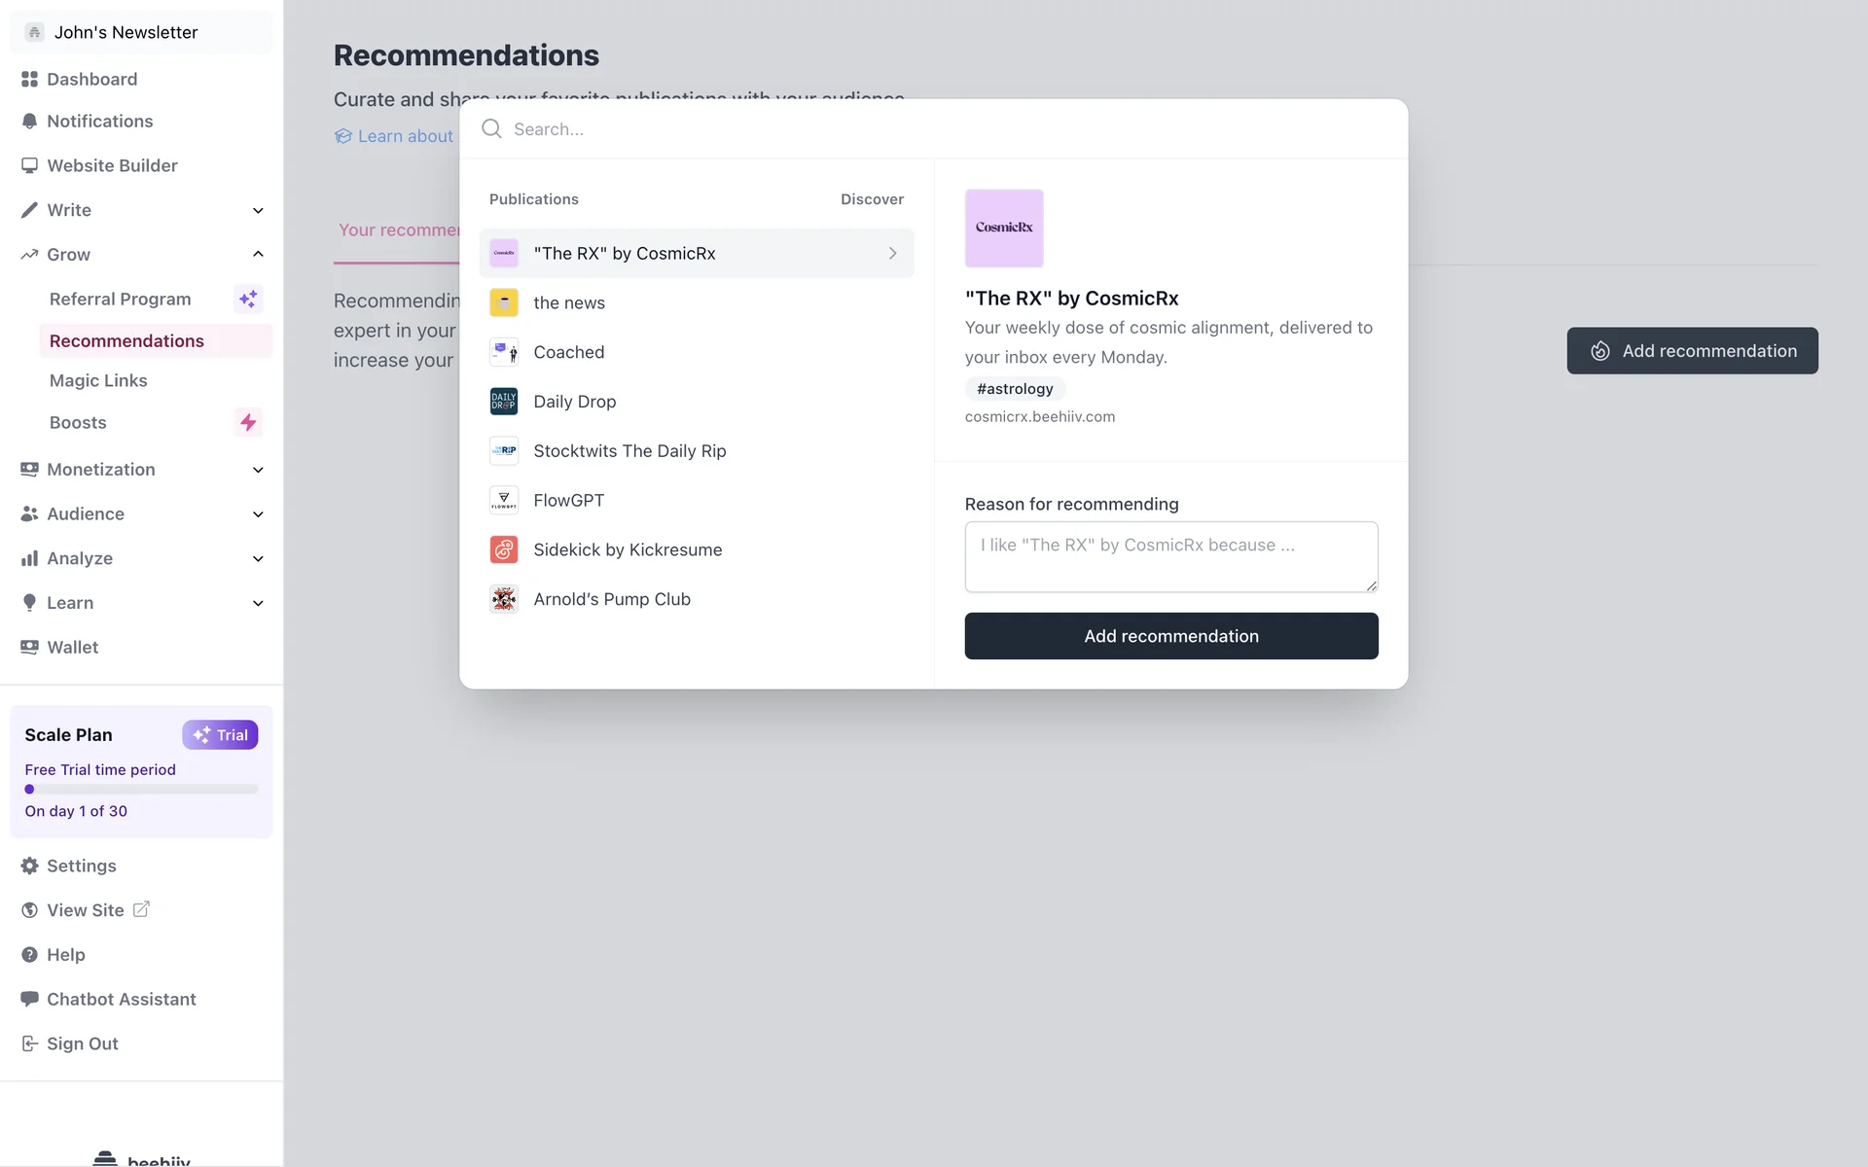
Task: Open Magic Links in the sidebar
Action: [98, 380]
